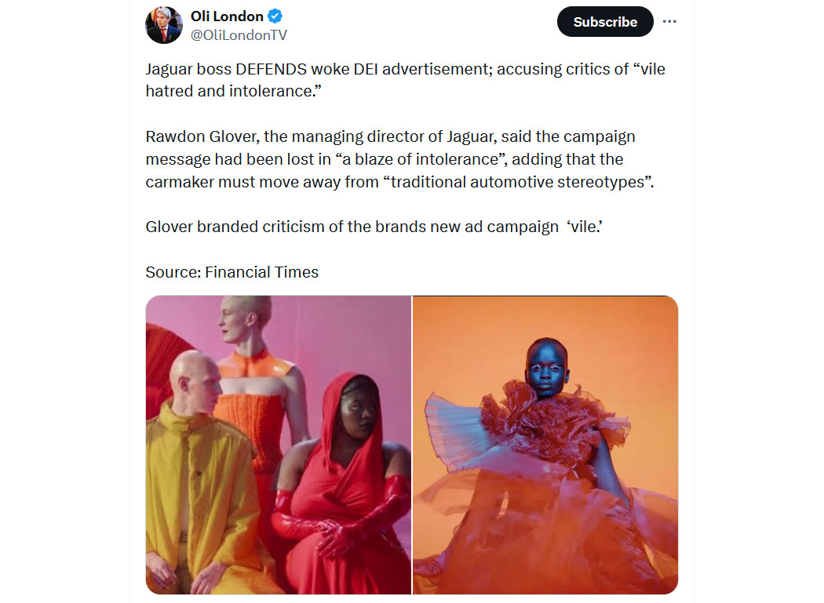The image size is (824, 603).
Task: Click the blue verified badge
Action: pos(275,16)
